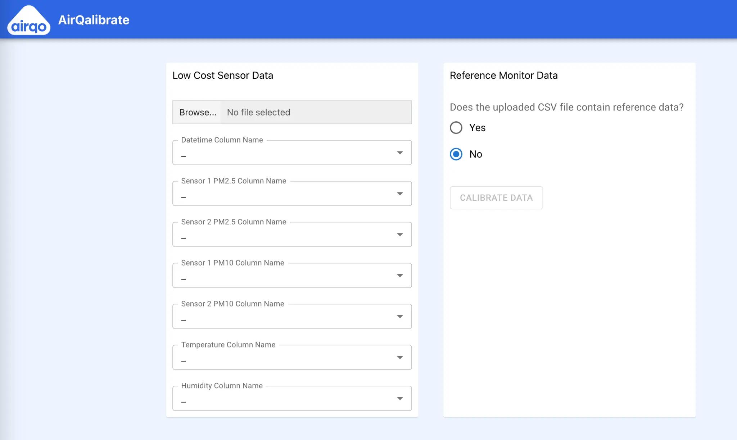Expand the Datetime dropdown arrow chevron

400,153
